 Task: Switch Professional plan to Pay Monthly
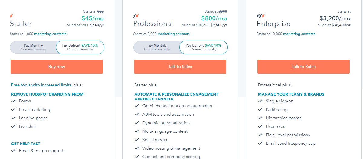157,47
